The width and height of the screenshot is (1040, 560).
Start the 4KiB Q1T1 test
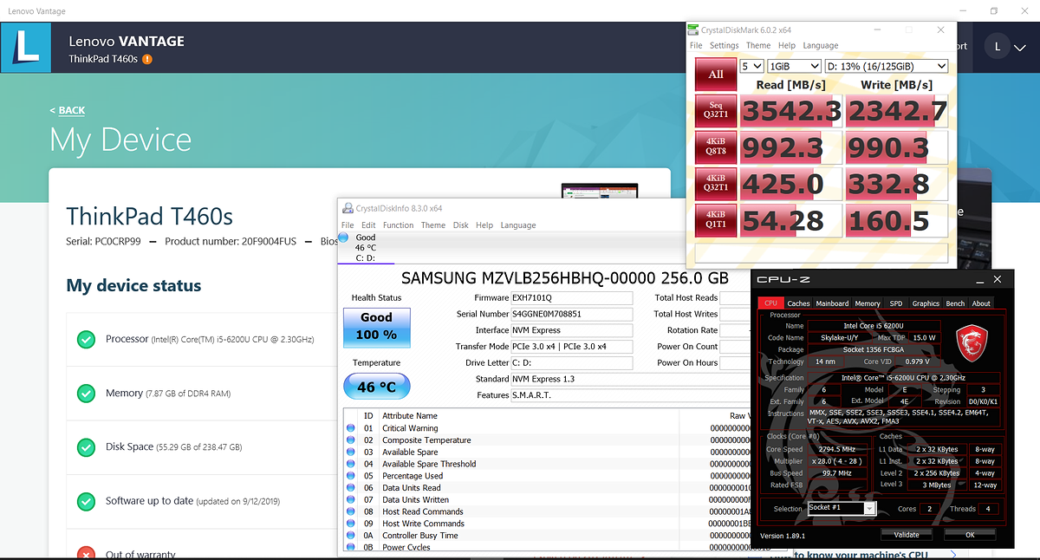point(716,220)
